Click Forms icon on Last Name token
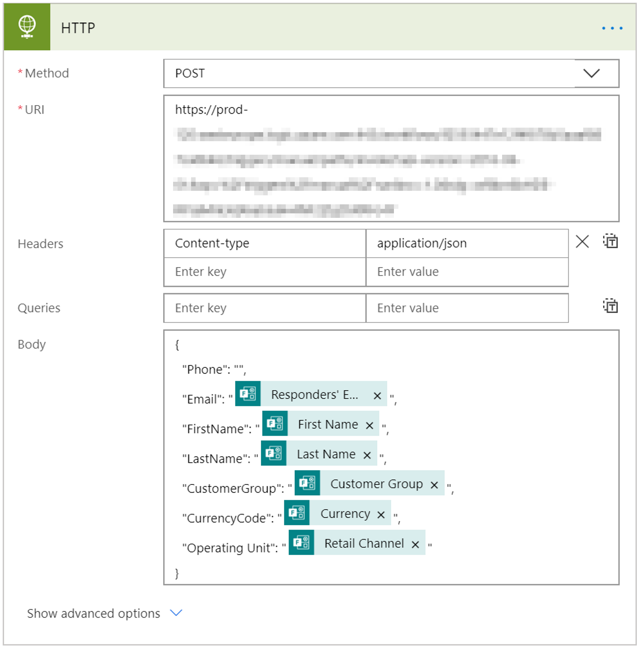This screenshot has width=640, height=650. tap(274, 453)
